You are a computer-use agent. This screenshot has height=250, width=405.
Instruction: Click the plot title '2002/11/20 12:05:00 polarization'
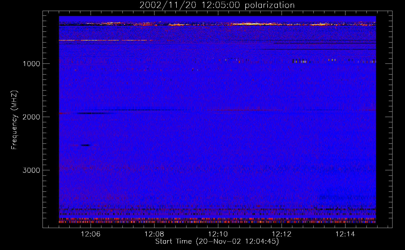[217, 5]
